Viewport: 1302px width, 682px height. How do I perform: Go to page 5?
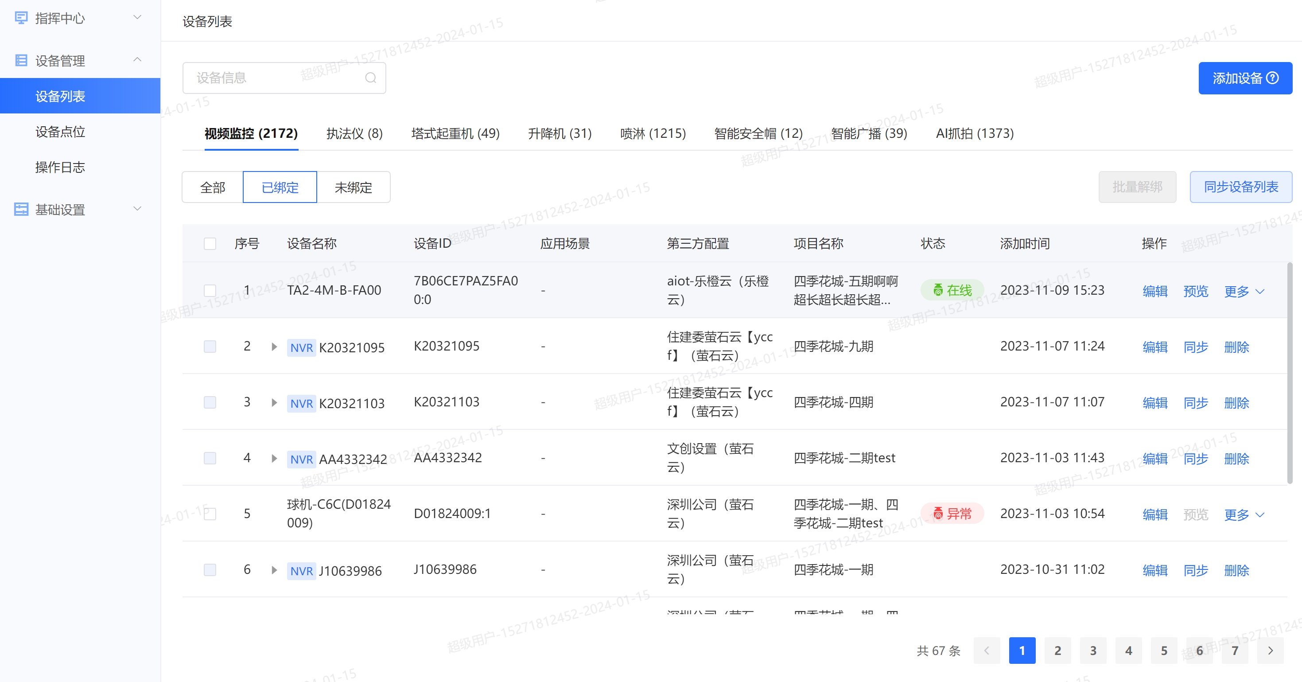[x=1164, y=651]
